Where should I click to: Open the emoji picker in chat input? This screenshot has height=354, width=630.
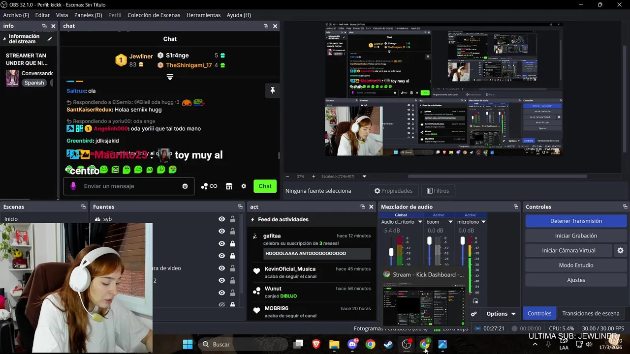(x=185, y=186)
